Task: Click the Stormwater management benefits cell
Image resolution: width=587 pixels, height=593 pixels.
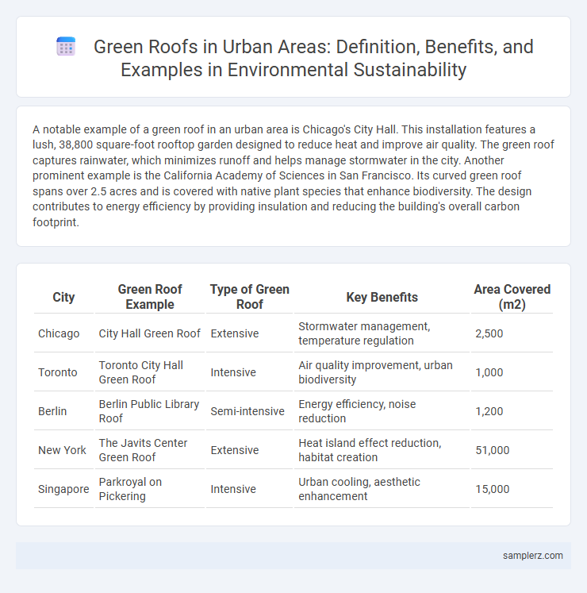Action: click(x=382, y=333)
